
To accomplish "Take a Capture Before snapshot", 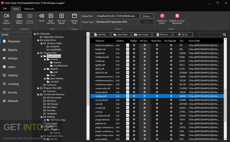I will point(19,19).
